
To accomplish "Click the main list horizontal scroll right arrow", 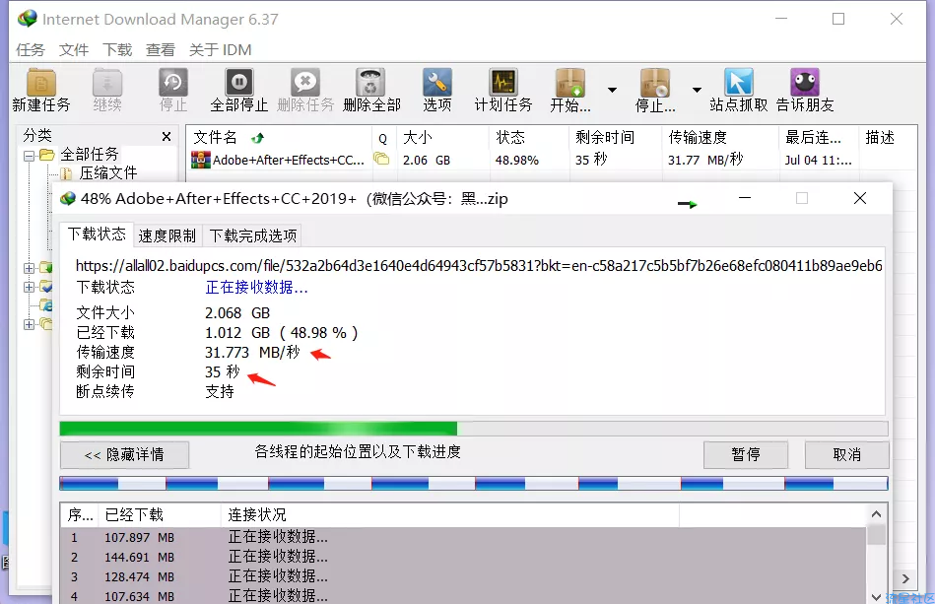I will click(905, 578).
